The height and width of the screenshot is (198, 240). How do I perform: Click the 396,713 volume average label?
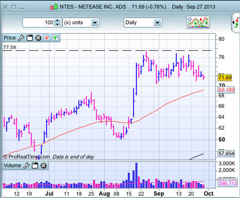coord(228,183)
